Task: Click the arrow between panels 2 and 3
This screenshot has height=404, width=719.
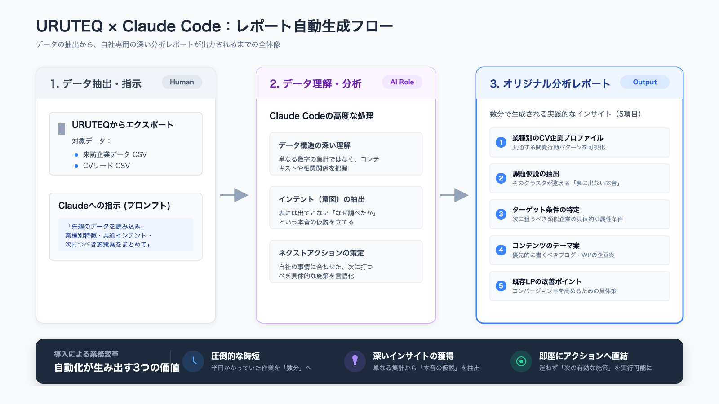Action: pos(454,195)
